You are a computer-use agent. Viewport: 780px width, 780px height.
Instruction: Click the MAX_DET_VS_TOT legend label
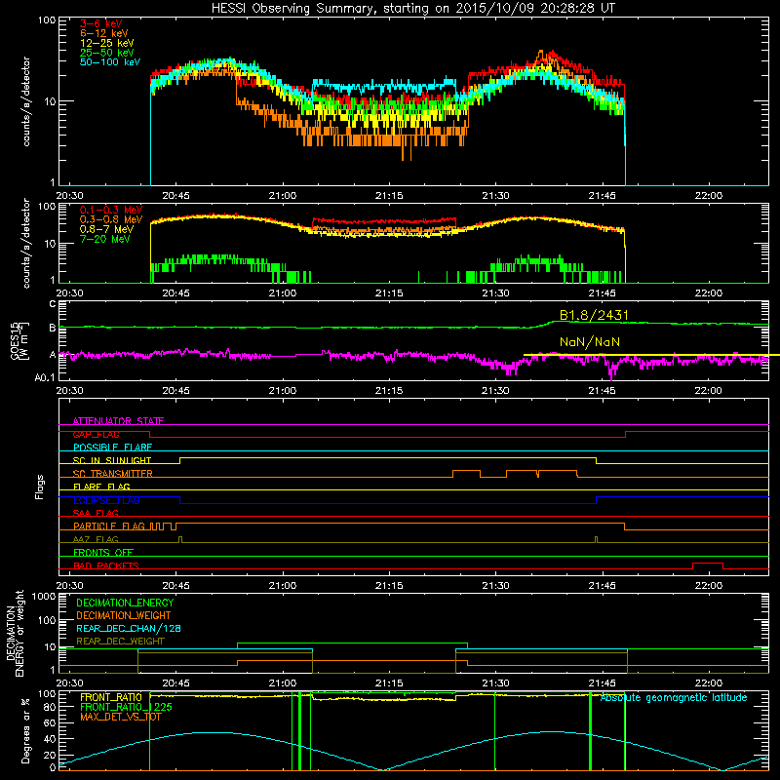(121, 717)
